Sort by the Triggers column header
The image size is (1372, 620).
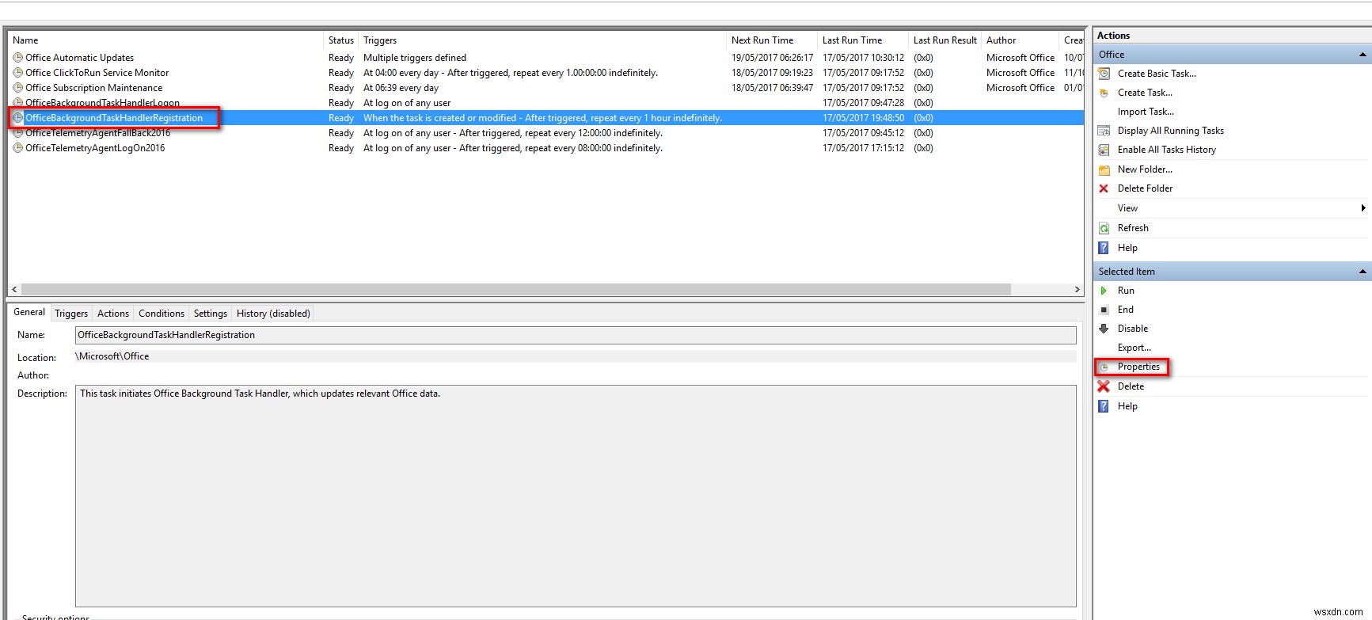pyautogui.click(x=542, y=40)
